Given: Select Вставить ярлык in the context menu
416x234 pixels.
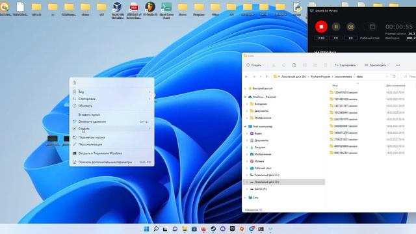Looking at the screenshot, I should 112,114.
